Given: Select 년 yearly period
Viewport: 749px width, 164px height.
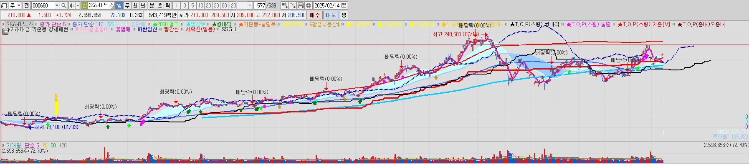Looking at the screenshot, I should [143, 5].
